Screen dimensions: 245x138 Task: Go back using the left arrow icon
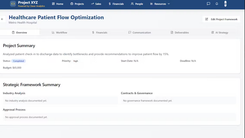coord(2,19)
